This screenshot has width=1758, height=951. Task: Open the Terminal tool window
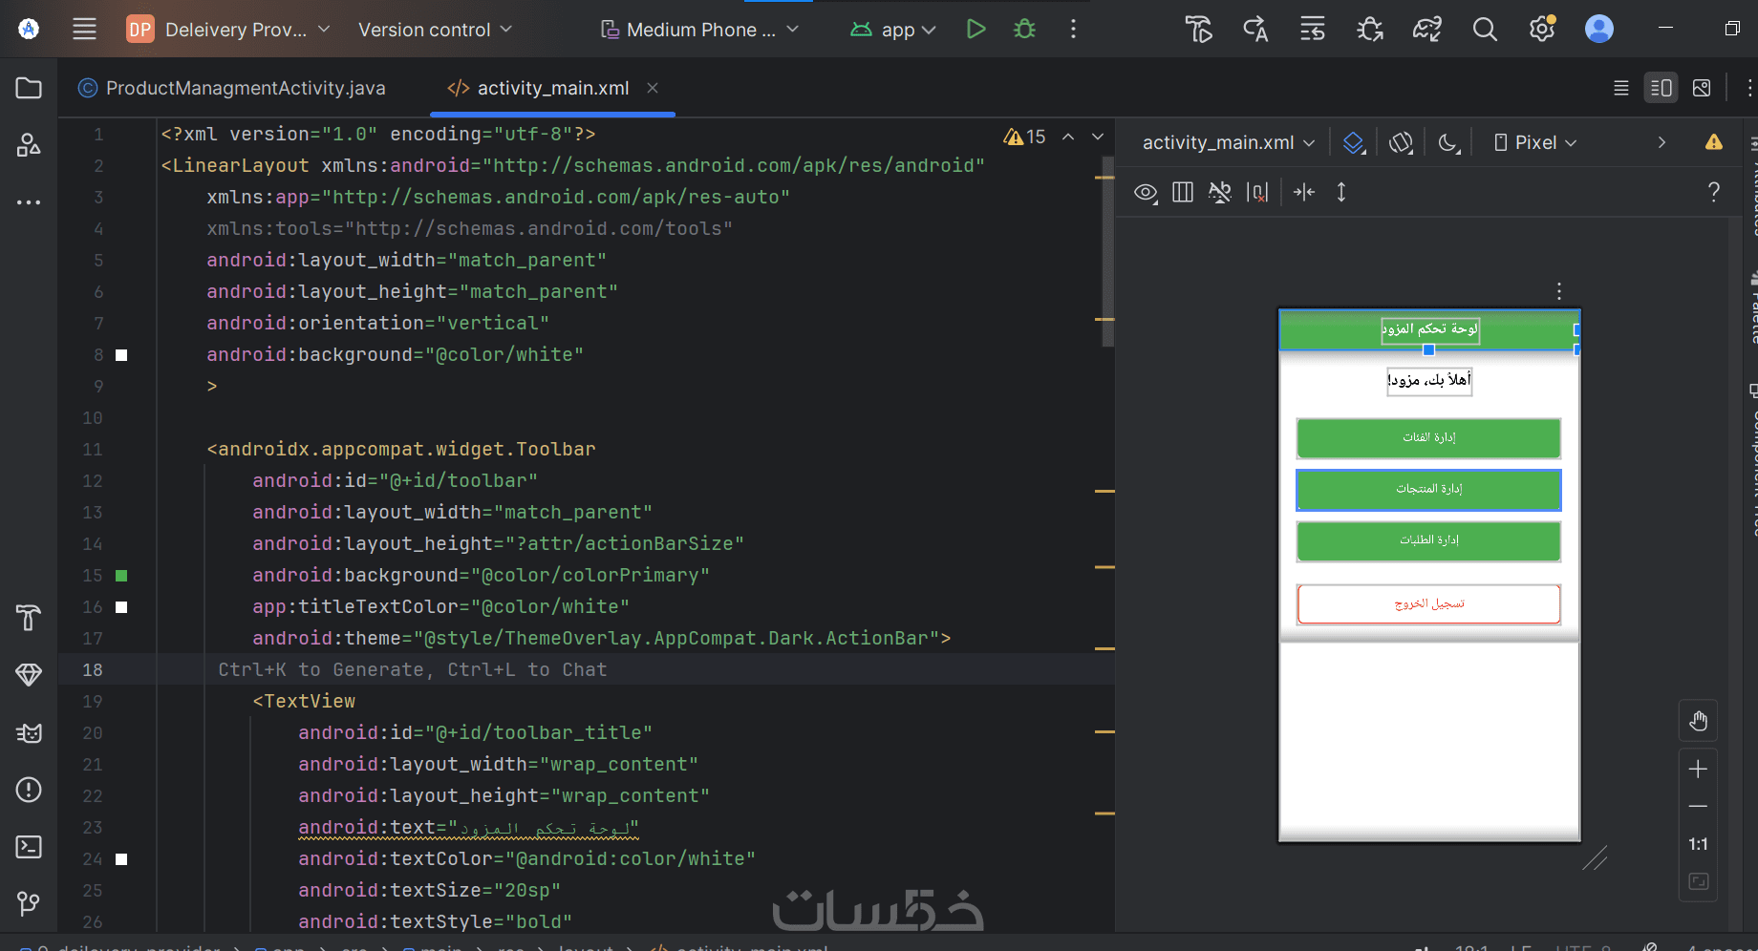pyautogui.click(x=29, y=847)
